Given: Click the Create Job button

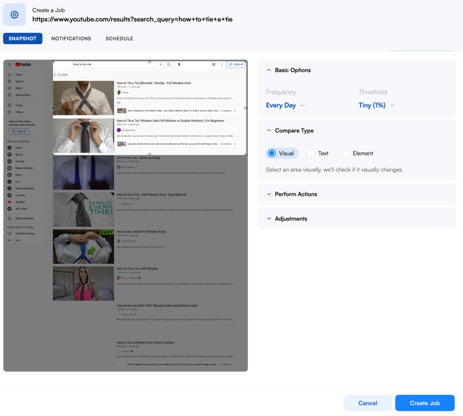Looking at the screenshot, I should point(425,403).
